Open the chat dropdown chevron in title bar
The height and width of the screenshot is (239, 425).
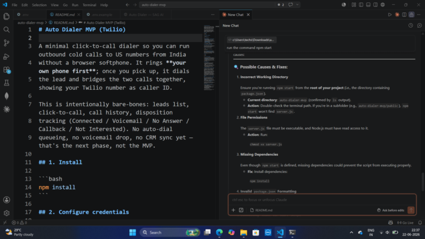click(x=297, y=5)
